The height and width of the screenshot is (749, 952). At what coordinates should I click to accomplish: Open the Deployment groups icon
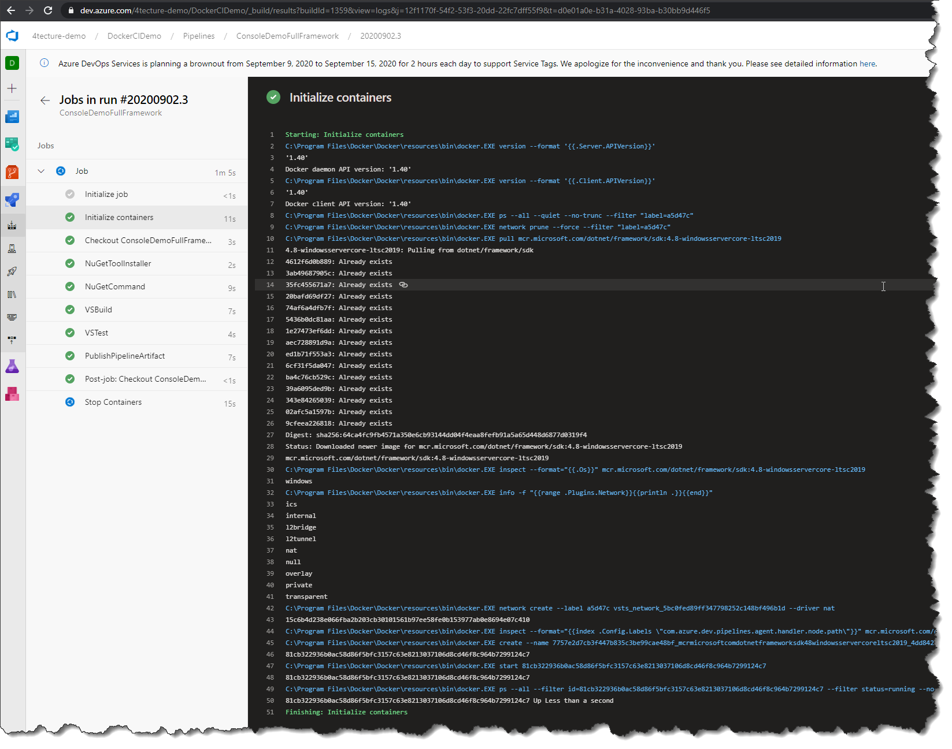tap(12, 340)
